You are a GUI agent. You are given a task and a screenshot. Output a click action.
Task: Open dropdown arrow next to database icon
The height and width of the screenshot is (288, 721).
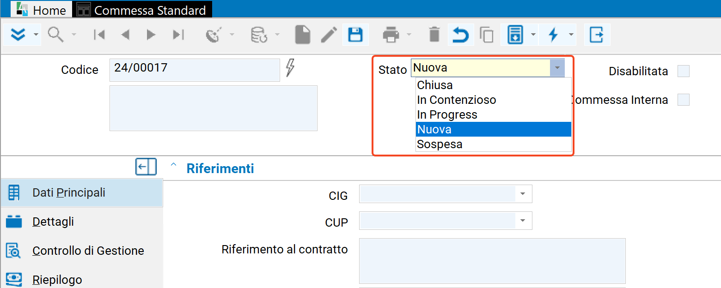click(x=277, y=35)
